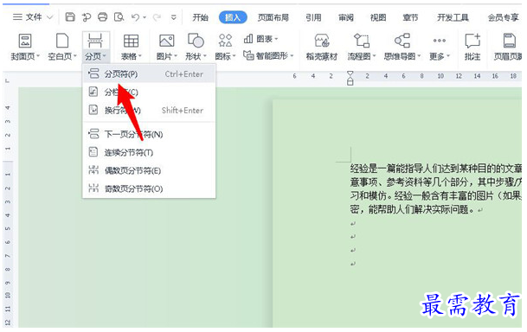This screenshot has width=527, height=332.
Task: Select 奇数页分节符(O)
Action: click(x=149, y=188)
